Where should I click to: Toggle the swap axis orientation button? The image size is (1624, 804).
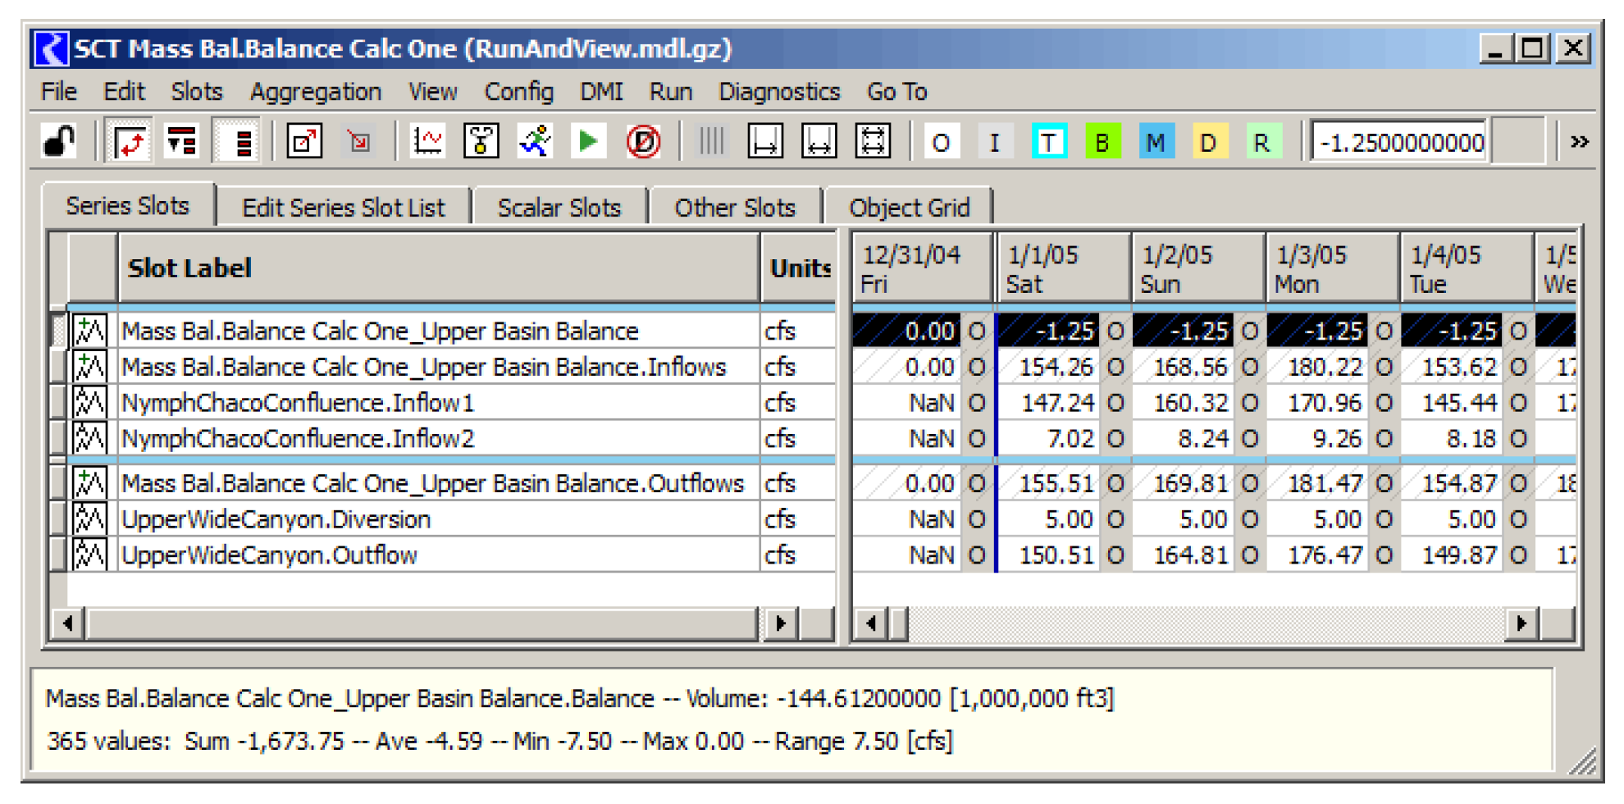click(130, 142)
